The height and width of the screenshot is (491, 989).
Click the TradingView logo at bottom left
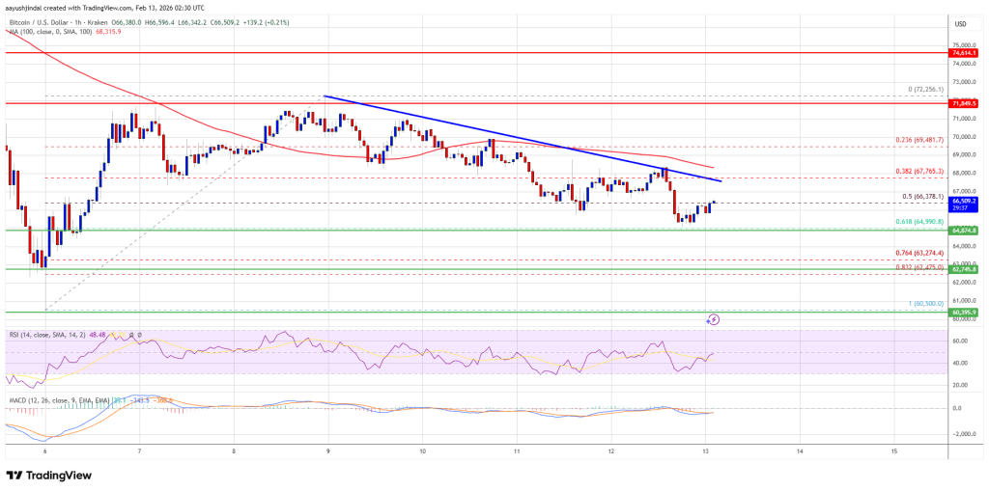point(48,475)
